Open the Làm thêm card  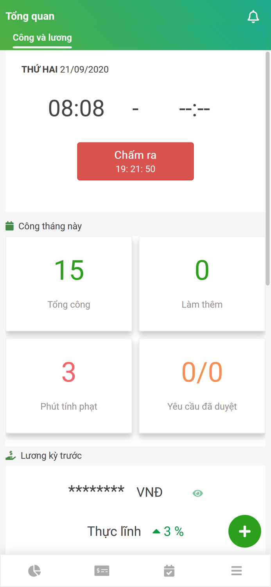pyautogui.click(x=202, y=284)
